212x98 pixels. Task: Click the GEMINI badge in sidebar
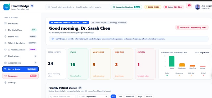[33, 50]
